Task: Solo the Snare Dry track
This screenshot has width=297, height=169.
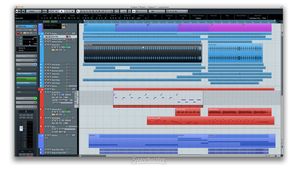Action: coord(49,45)
